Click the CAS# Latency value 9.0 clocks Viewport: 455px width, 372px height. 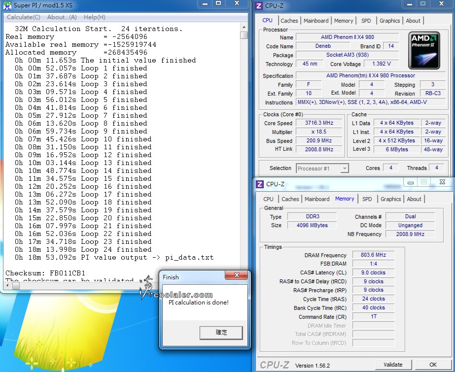point(373,272)
